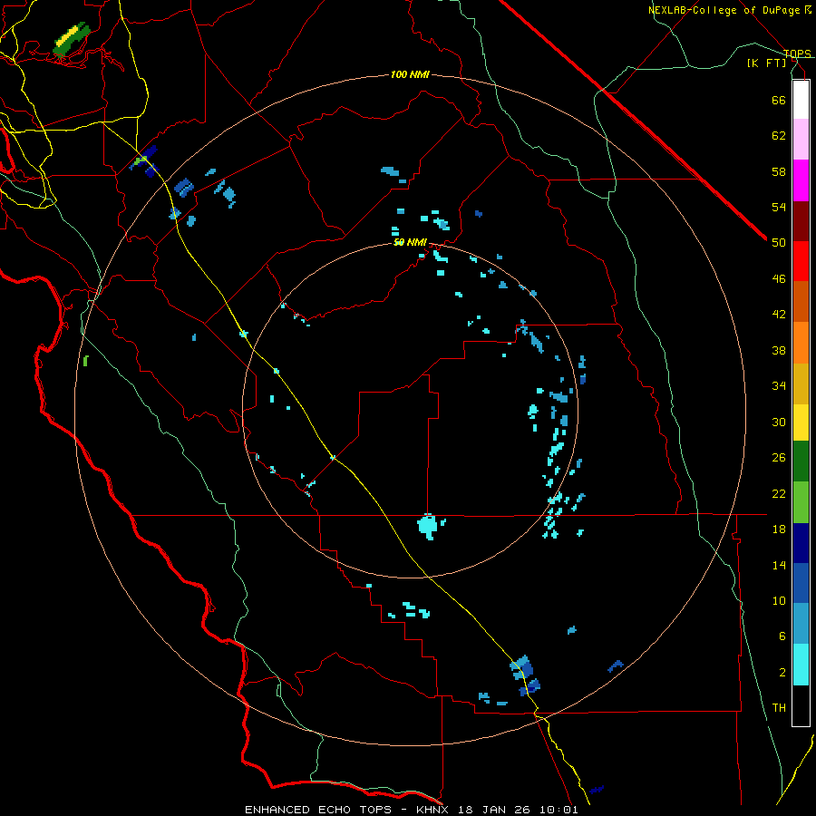816x816 pixels.
Task: Click the 42 scale value
Action: coord(779,315)
